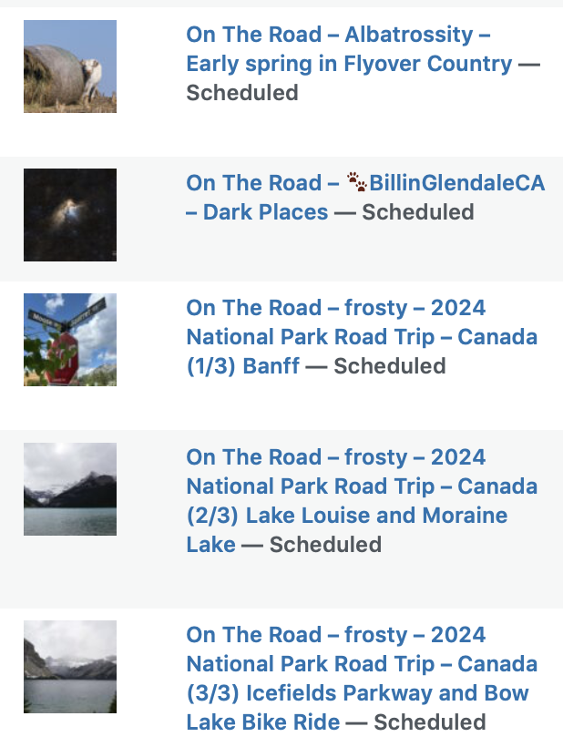This screenshot has width=563, height=747.
Task: Click the Albatrossity name in the first title
Action: click(x=409, y=35)
